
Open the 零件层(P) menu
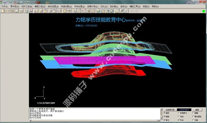(x=15, y=6)
